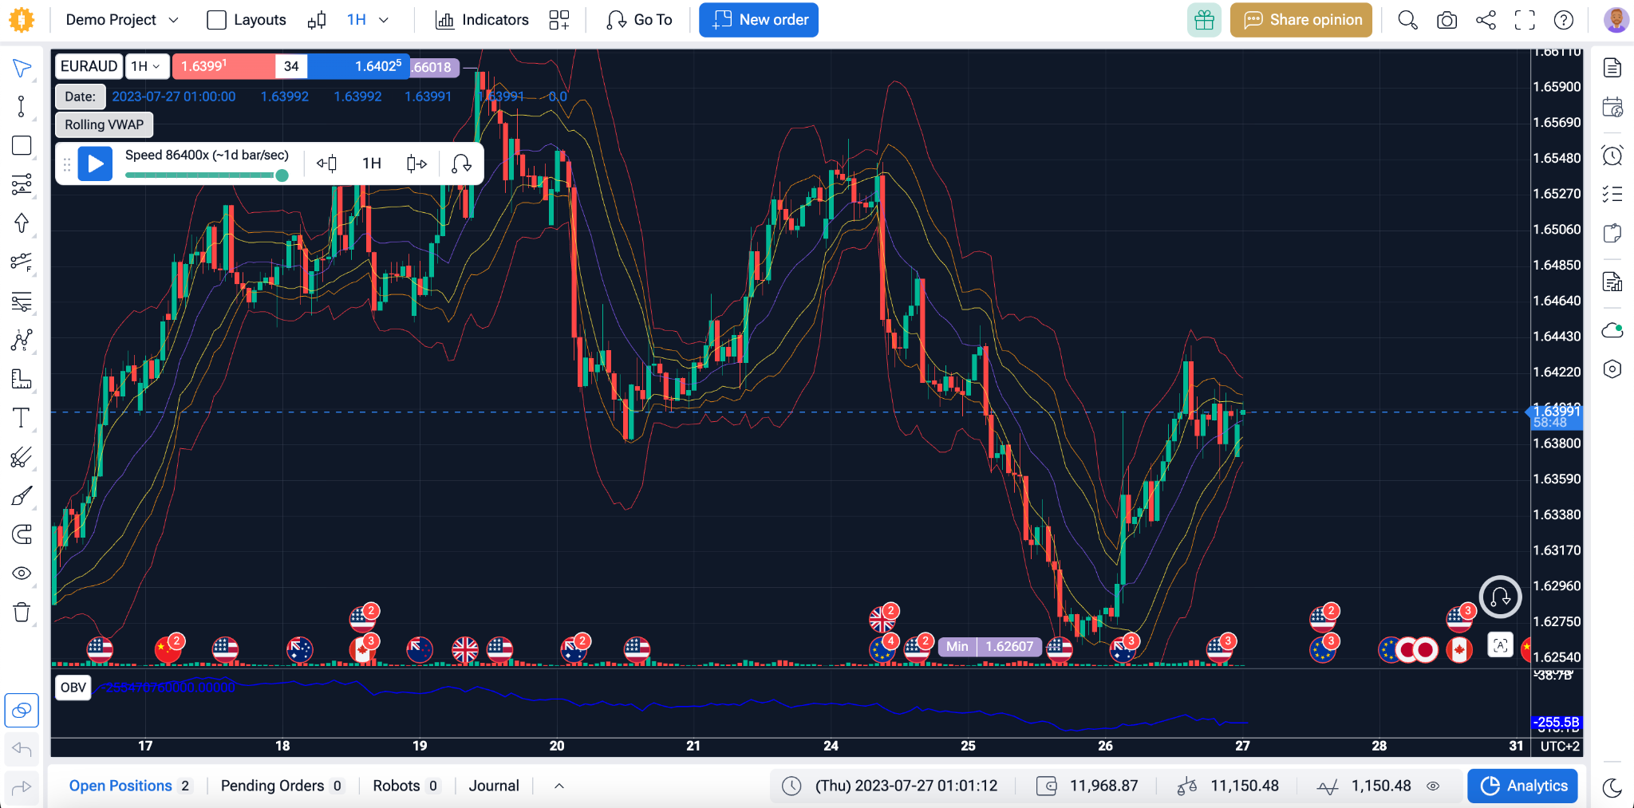Open the Go To menu
The image size is (1634, 808).
639,20
